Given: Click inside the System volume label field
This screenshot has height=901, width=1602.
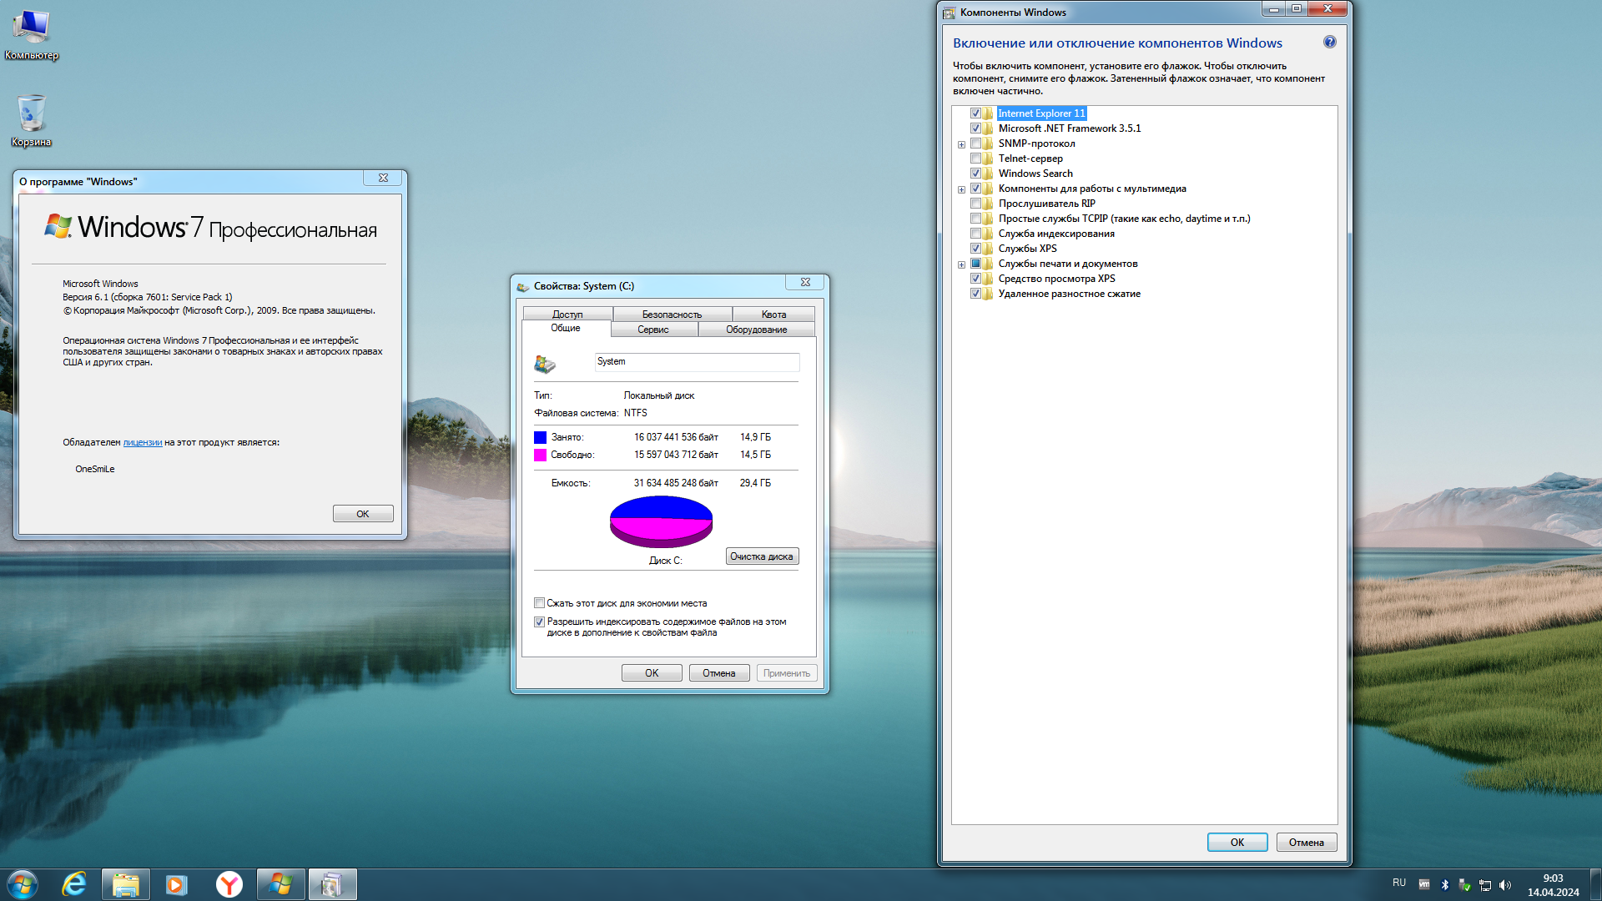Looking at the screenshot, I should [698, 362].
